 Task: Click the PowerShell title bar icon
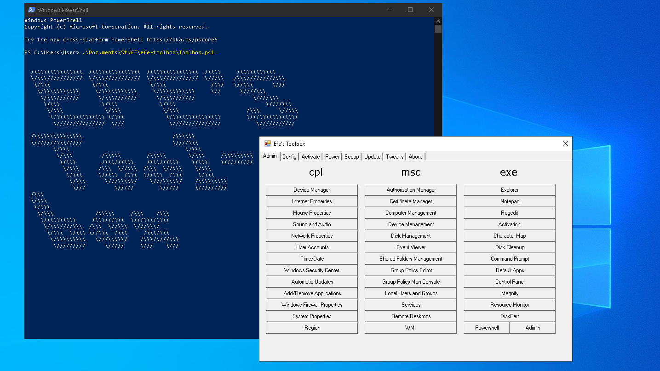coord(32,10)
